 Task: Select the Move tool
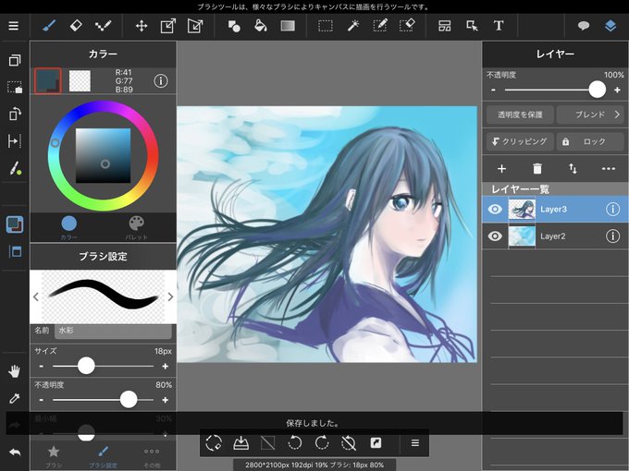click(142, 27)
